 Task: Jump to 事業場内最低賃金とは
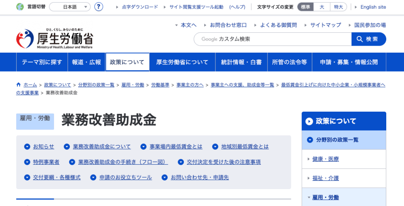(176, 147)
